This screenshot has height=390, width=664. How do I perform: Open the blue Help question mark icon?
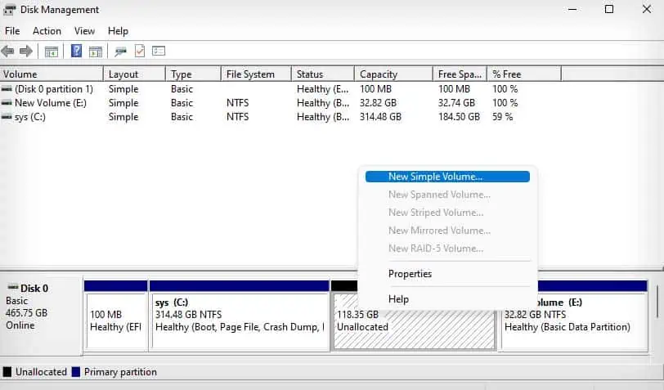(x=76, y=52)
